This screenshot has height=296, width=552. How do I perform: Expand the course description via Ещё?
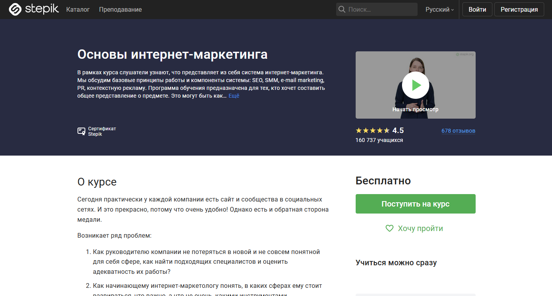(x=234, y=95)
